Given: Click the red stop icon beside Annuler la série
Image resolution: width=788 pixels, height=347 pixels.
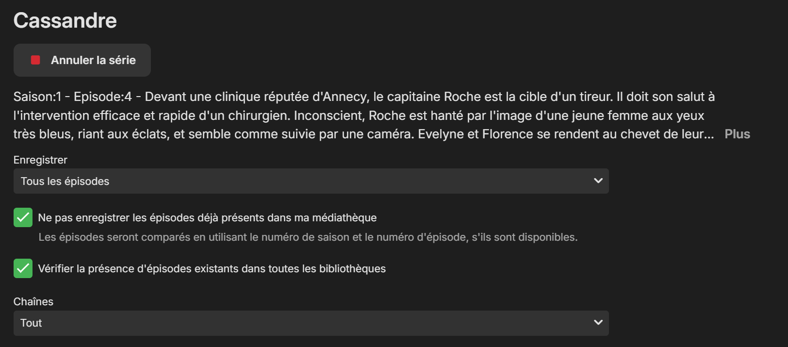Looking at the screenshot, I should (x=35, y=60).
